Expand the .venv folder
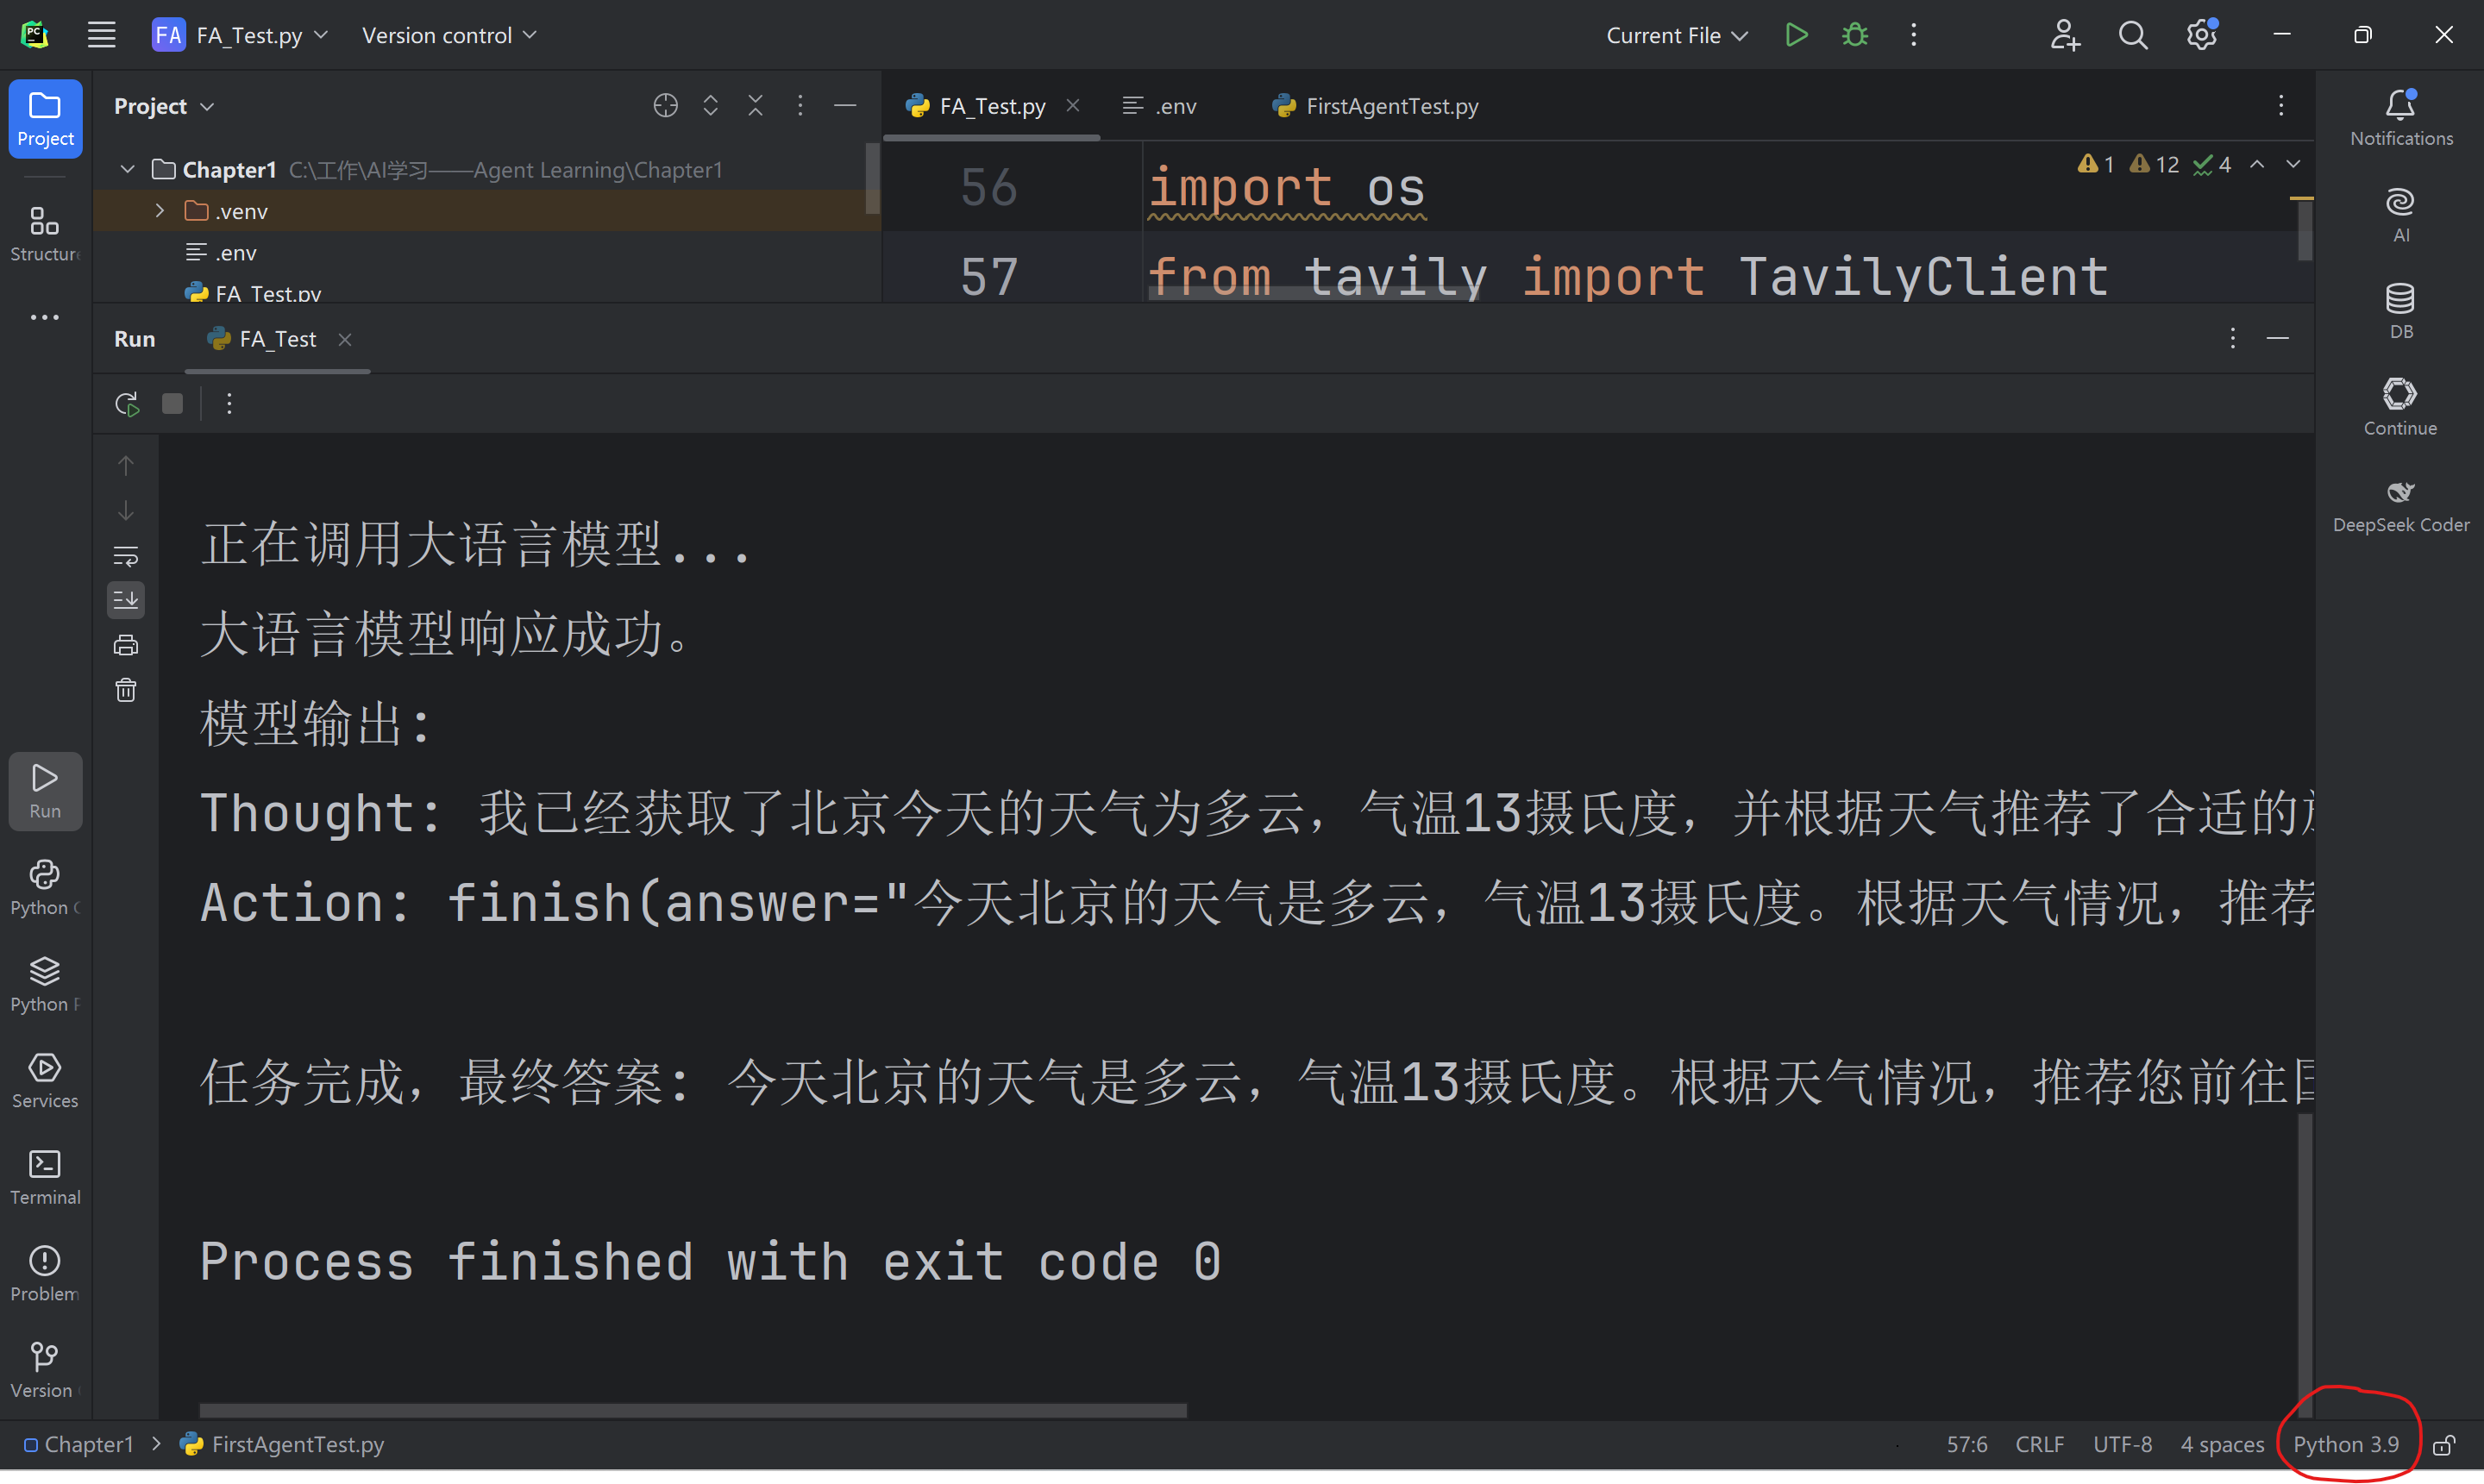 [x=159, y=211]
